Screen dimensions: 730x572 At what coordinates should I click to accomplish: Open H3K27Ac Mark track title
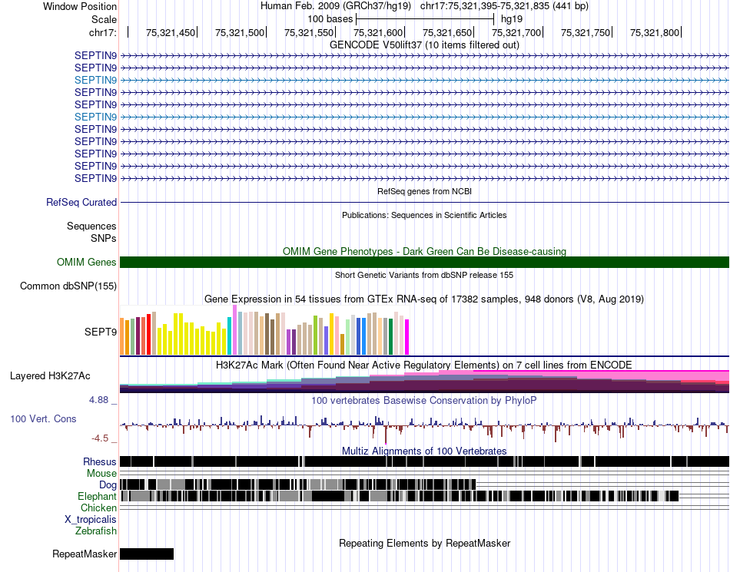pos(424,365)
